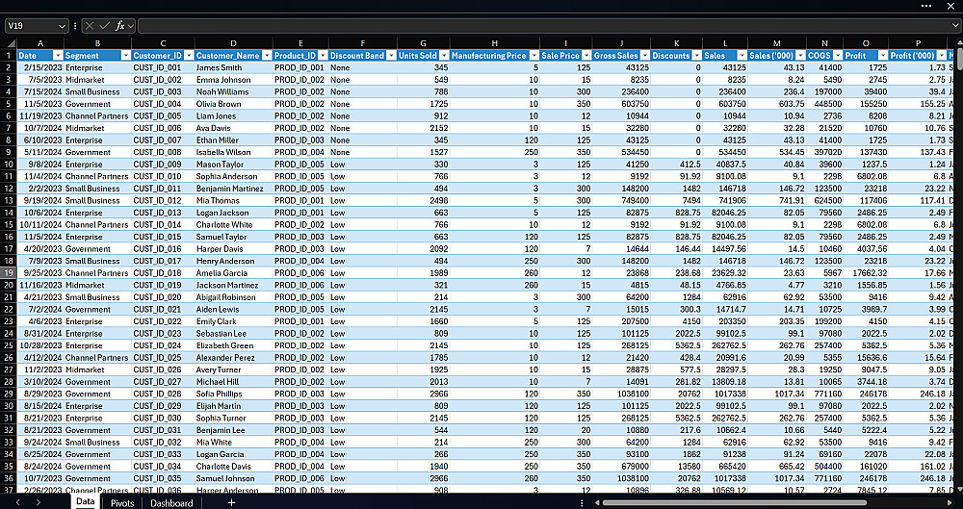Select the cell with Amelia Garcia
The image size is (963, 509).
click(233, 272)
